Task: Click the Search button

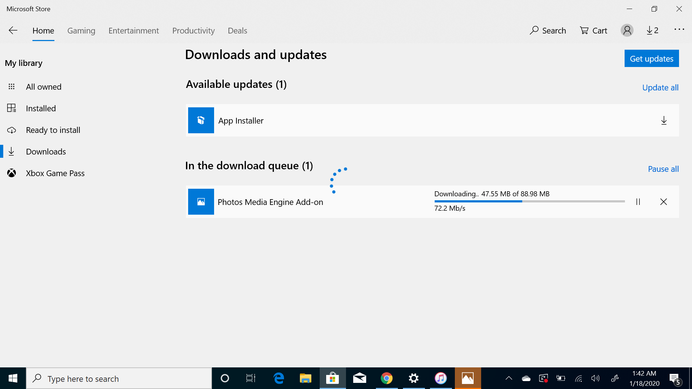Action: pyautogui.click(x=547, y=31)
